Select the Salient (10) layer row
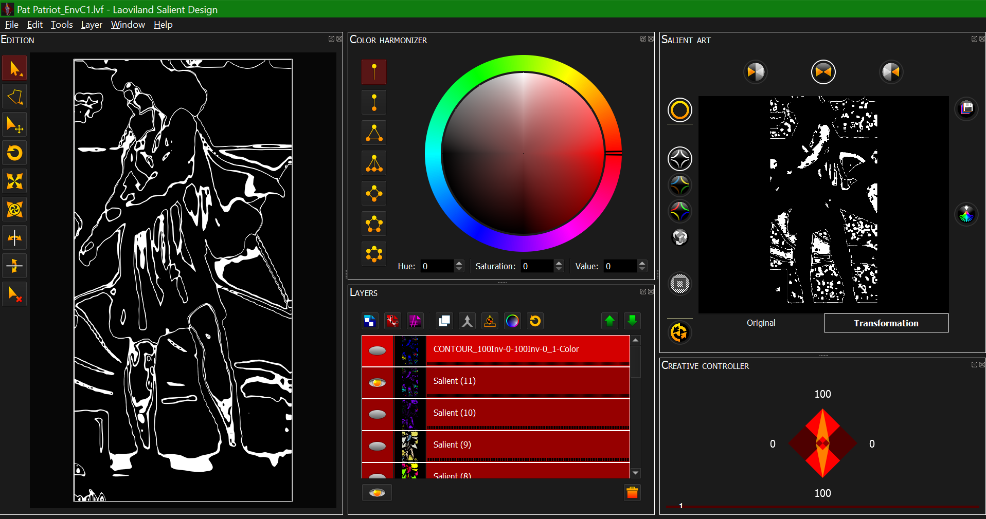986x519 pixels. [496, 415]
